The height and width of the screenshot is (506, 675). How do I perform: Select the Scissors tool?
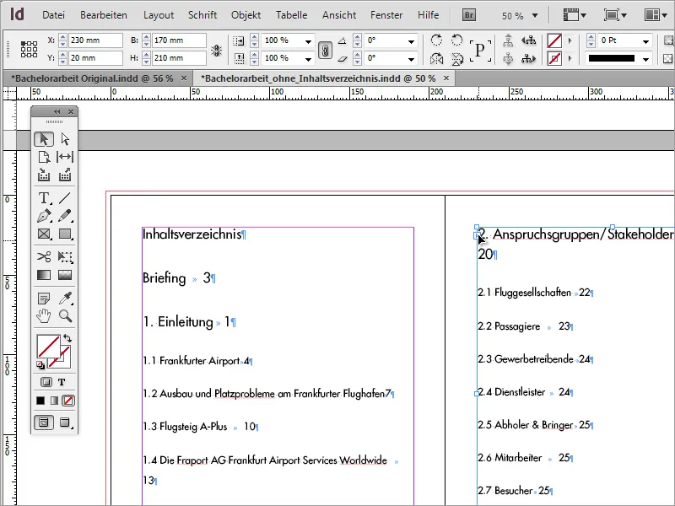(44, 257)
